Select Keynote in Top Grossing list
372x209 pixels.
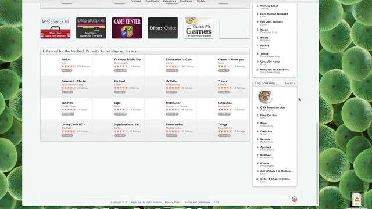[265, 139]
